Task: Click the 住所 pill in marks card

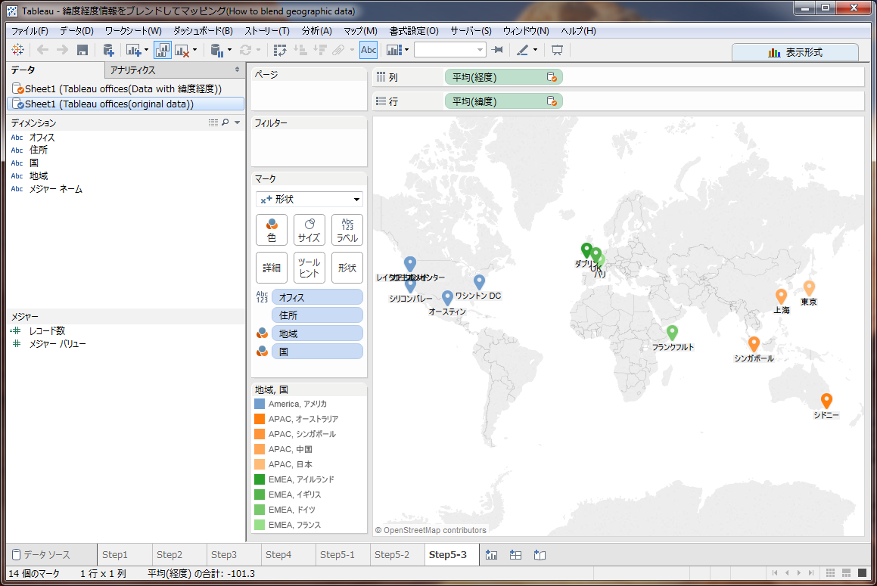Action: (x=317, y=315)
